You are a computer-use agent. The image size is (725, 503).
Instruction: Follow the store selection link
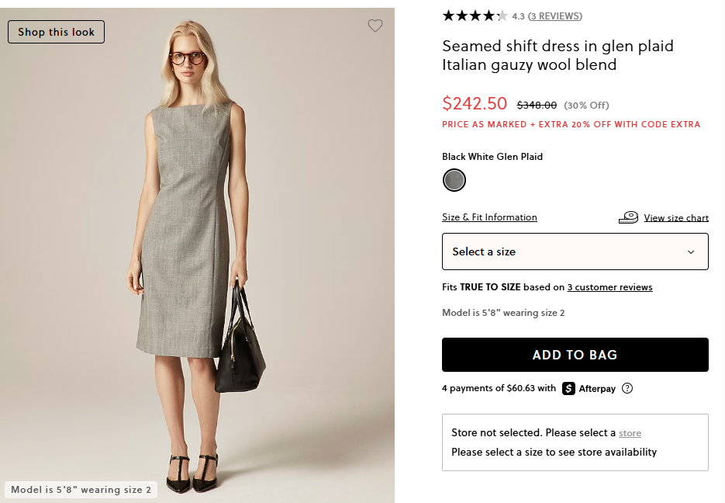pos(630,433)
